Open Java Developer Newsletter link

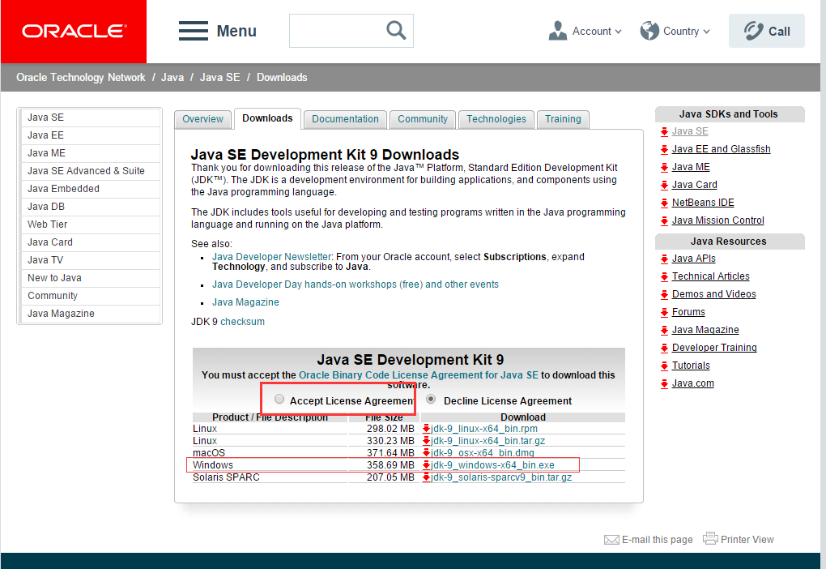[272, 257]
